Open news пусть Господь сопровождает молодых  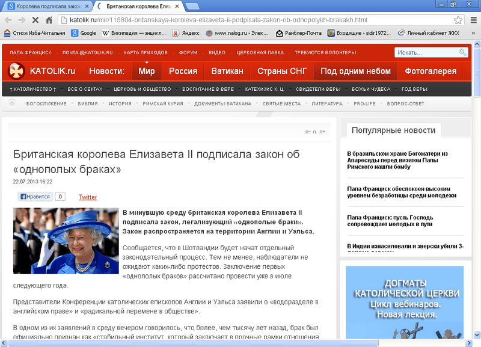coord(390,221)
